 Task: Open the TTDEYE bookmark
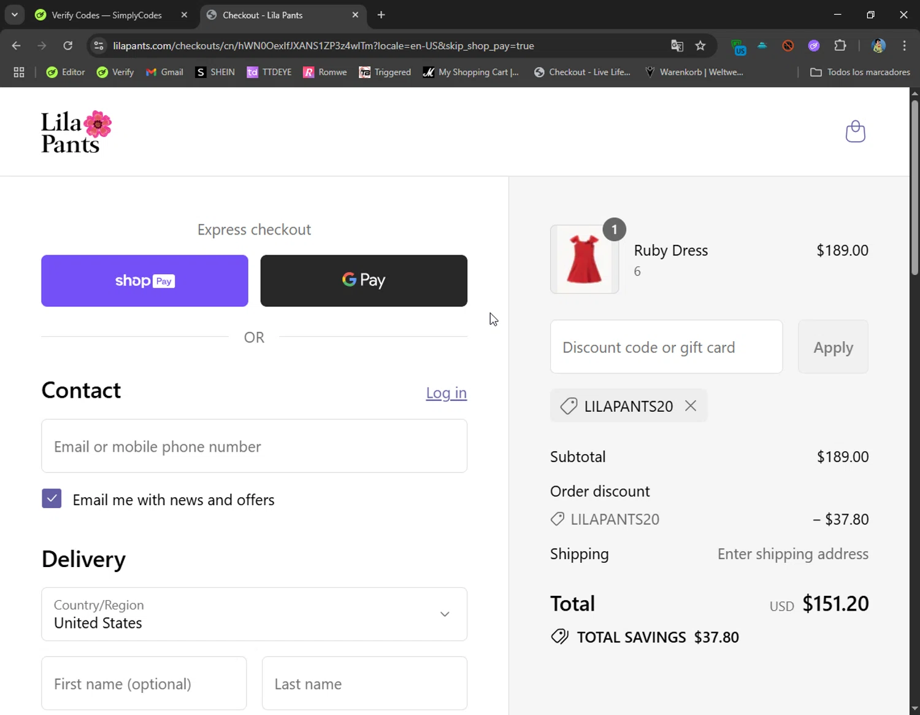point(269,72)
